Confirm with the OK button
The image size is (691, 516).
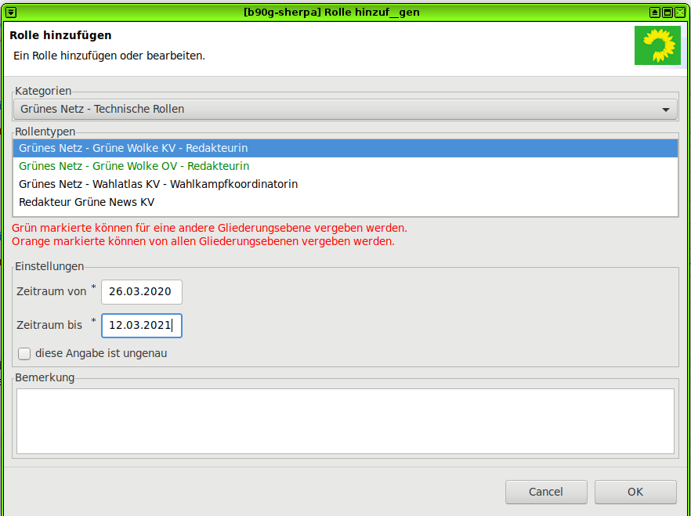point(635,492)
